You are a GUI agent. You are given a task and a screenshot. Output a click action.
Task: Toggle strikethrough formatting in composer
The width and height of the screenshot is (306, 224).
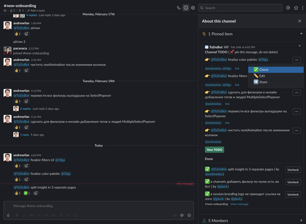click(31, 215)
